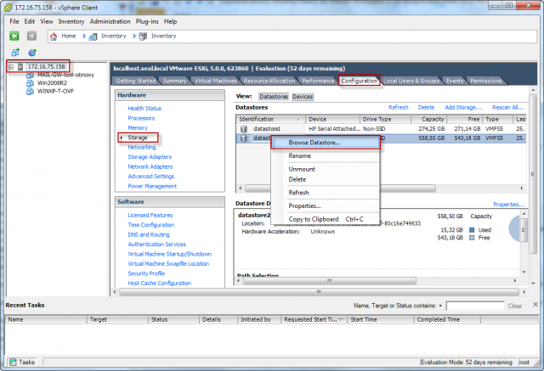Click the Tasks icon in status bar
Viewport: 544px width, 371px height.
point(13,362)
